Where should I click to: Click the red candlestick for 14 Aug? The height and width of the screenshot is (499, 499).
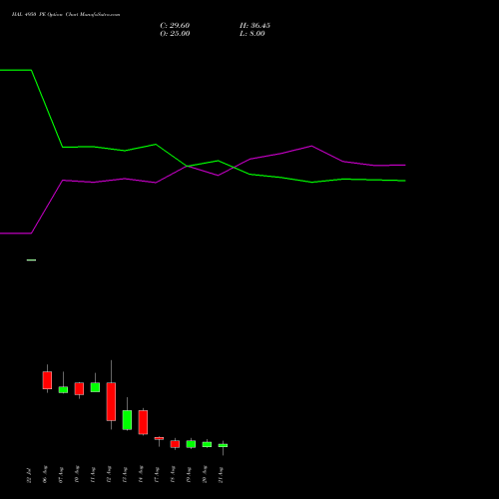143,422
